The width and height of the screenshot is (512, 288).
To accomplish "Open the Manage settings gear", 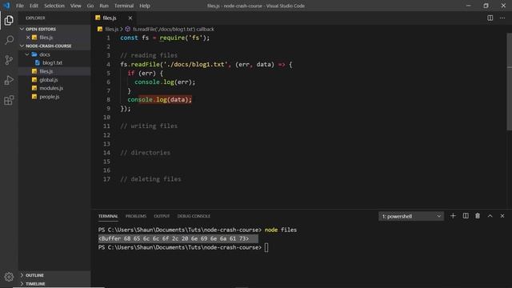I will 9,277.
